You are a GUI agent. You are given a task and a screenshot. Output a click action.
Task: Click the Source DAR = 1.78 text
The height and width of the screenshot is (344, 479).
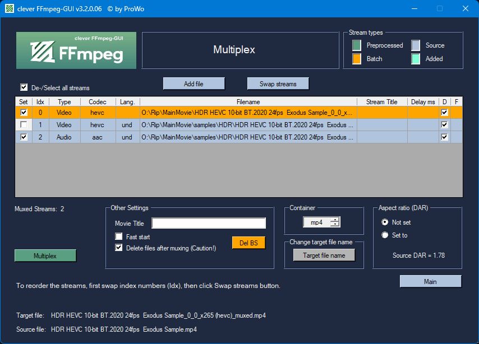click(x=418, y=255)
